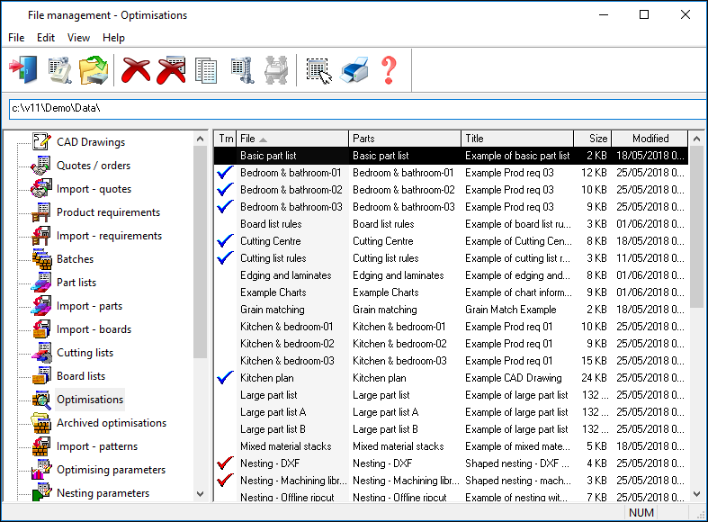Click the Import - parts icon
This screenshot has width=708, height=522.
[41, 306]
